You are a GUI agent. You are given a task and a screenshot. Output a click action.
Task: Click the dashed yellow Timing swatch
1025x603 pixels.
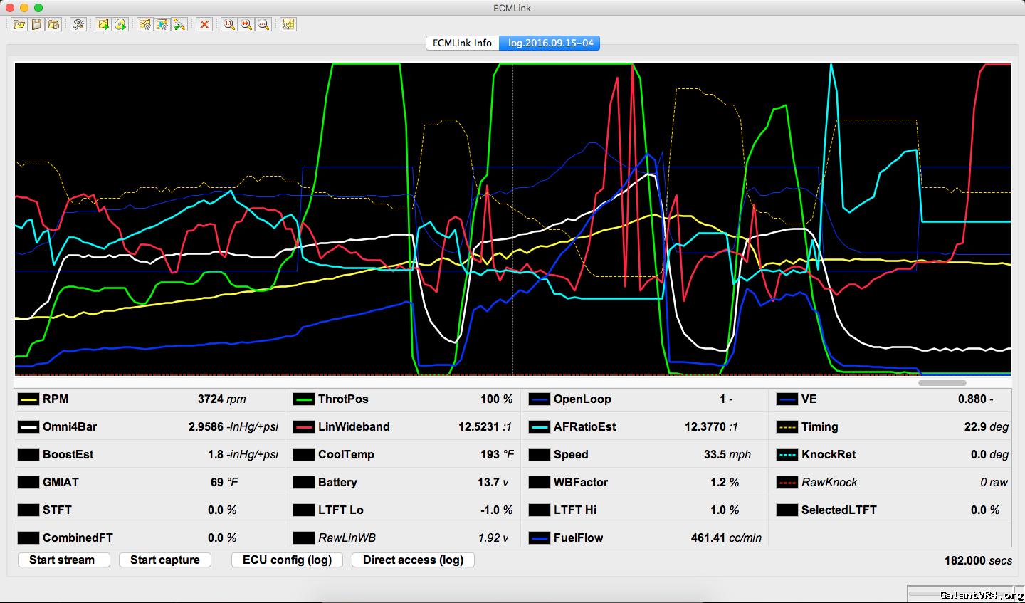pyautogui.click(x=787, y=427)
